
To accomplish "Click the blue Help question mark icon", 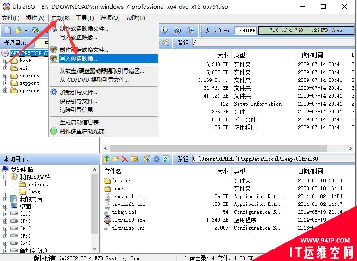I will [x=177, y=30].
